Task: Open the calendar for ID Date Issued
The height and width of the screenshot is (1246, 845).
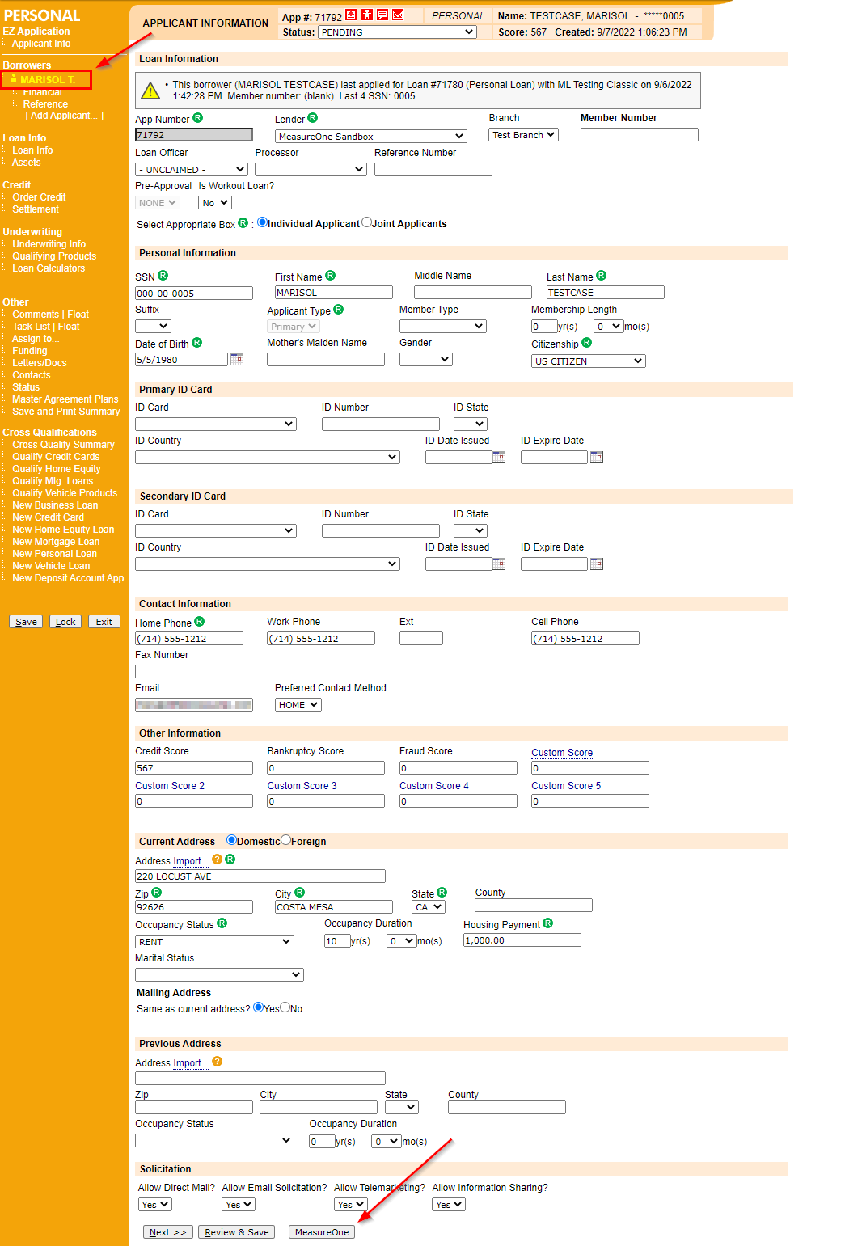Action: pyautogui.click(x=499, y=457)
